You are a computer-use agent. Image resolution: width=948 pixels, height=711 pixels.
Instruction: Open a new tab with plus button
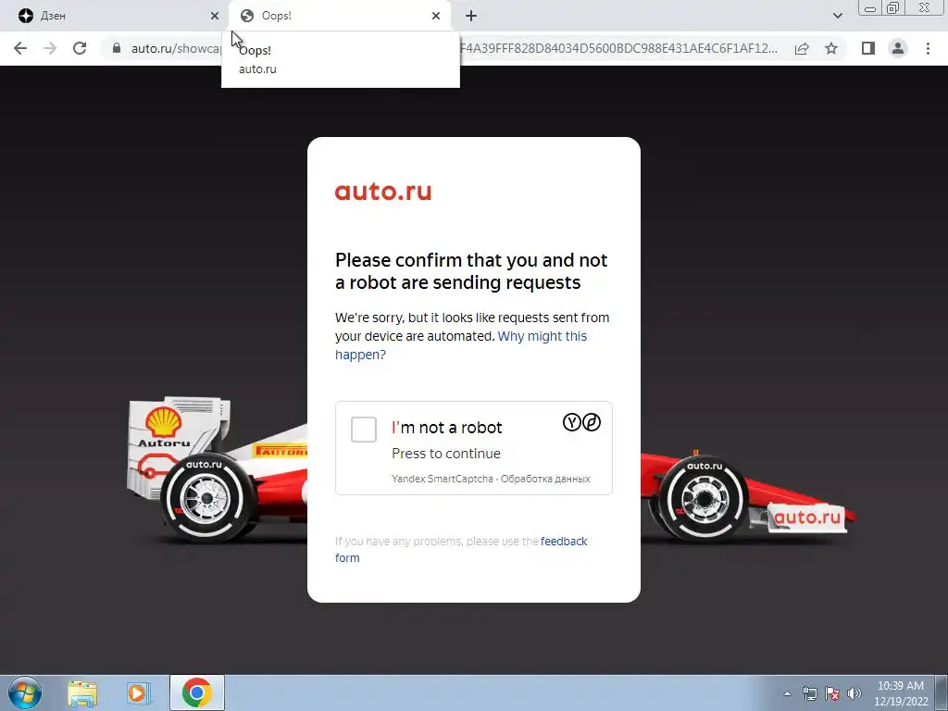click(x=471, y=16)
